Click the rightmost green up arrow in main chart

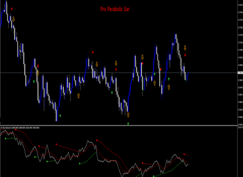click(x=169, y=79)
